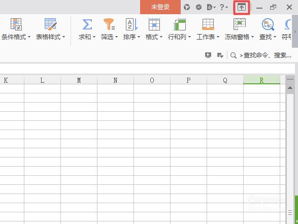
Task: Click the Freeze Panes icon
Action: pyautogui.click(x=240, y=24)
